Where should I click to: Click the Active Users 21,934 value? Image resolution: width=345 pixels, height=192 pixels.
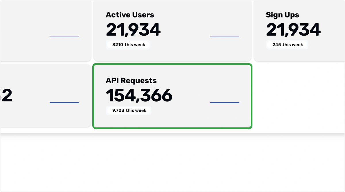click(x=133, y=30)
